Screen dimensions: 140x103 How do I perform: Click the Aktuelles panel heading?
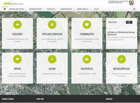pyautogui.click(x=113, y=22)
